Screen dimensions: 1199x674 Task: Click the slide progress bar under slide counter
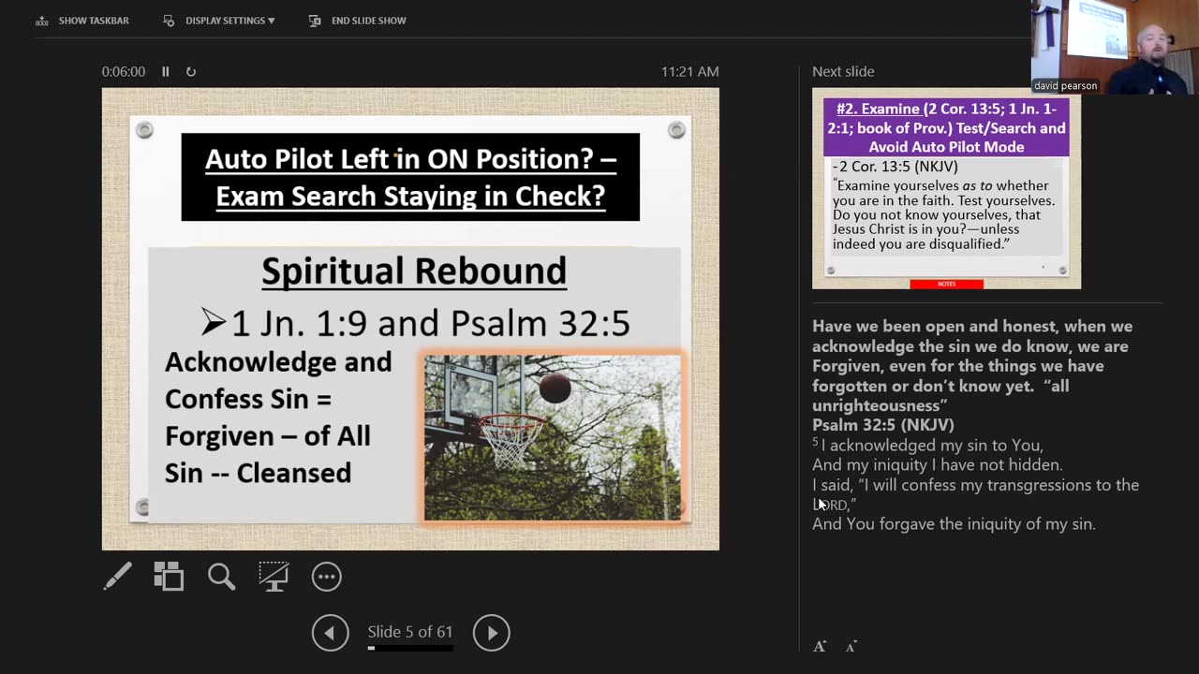[410, 647]
